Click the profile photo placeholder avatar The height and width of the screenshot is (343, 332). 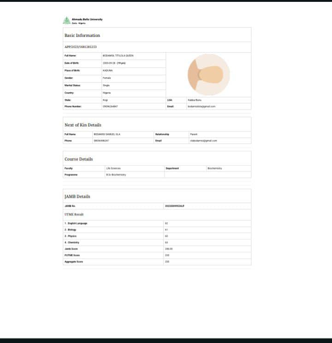click(x=208, y=75)
